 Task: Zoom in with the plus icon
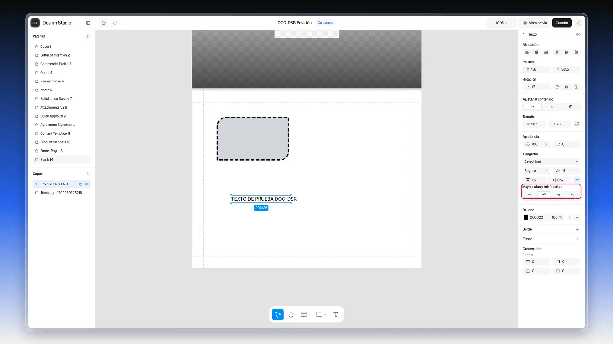[x=512, y=23]
